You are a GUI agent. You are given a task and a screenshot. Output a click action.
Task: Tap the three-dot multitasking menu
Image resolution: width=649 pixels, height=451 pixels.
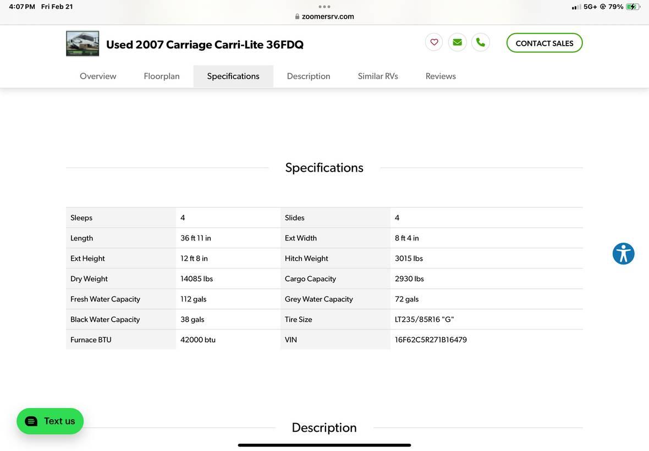point(324,7)
